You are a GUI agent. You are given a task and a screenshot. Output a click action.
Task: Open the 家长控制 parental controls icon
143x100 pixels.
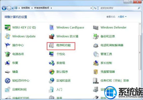pos(96,63)
